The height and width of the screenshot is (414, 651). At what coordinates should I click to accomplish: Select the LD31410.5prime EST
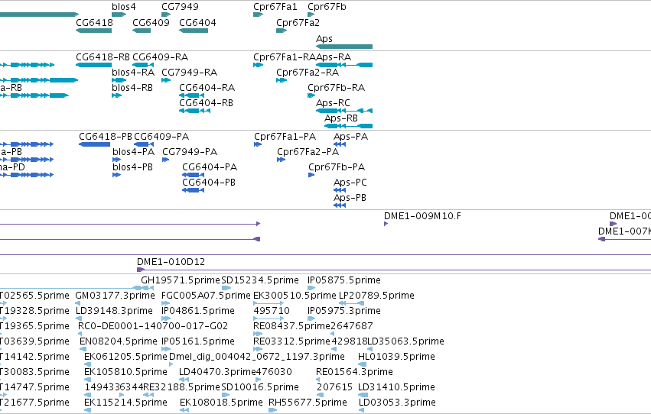pos(363,395)
